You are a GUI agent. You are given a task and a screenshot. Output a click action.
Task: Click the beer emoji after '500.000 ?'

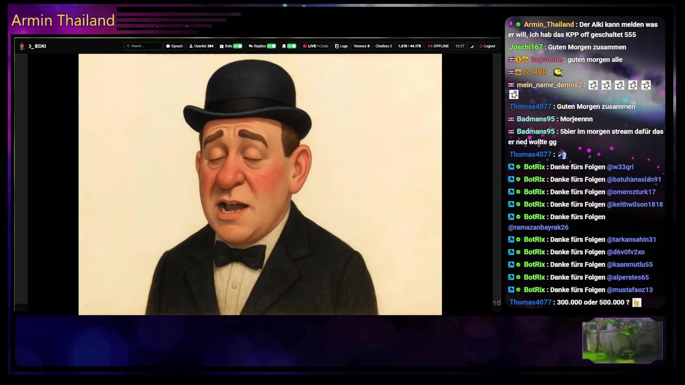coord(636,303)
